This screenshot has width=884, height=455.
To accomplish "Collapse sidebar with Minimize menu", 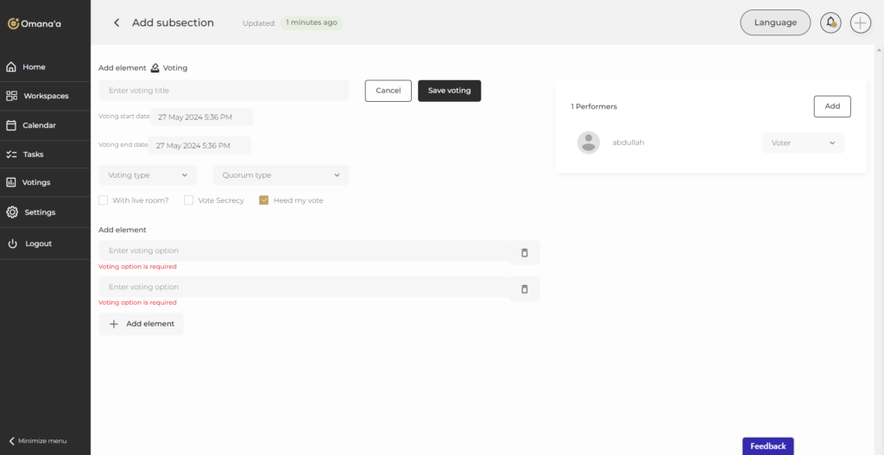I will pyautogui.click(x=38, y=440).
